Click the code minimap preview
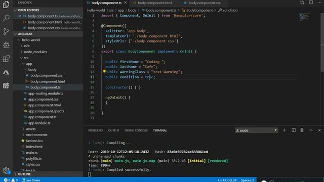The width and height of the screenshot is (324, 182). pyautogui.click(x=305, y=17)
